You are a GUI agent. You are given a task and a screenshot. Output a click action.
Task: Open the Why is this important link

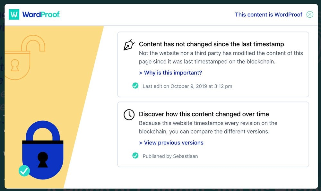click(170, 73)
